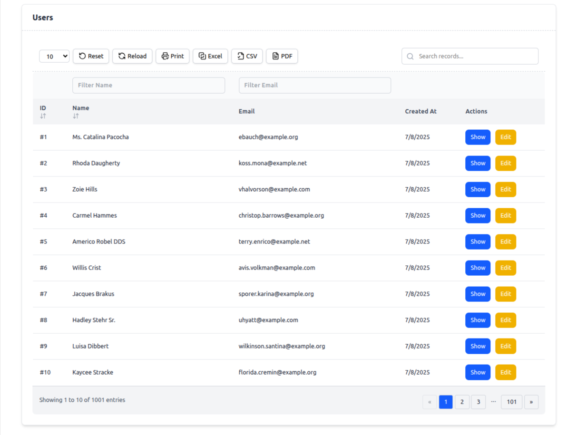The width and height of the screenshot is (577, 435).
Task: Show user Hadley Stehr Sr.
Action: [x=478, y=320]
